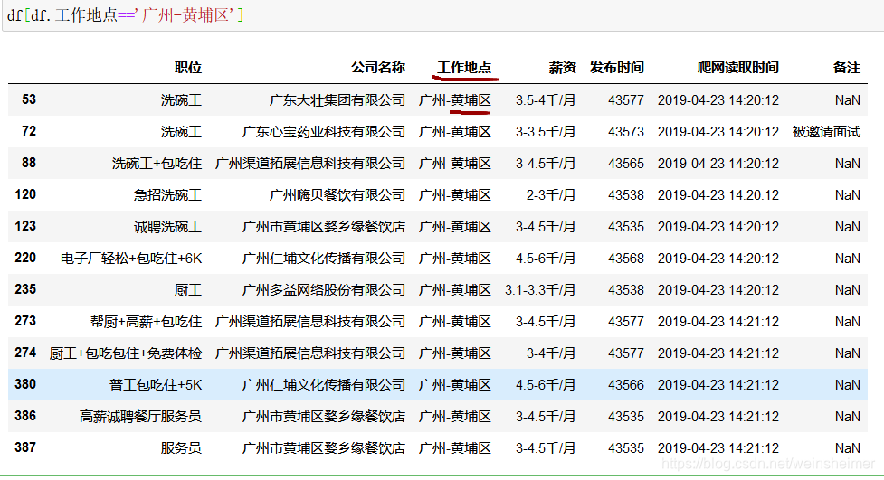This screenshot has height=480, width=884.
Task: Click salary 3-3.5千/月
Action: pyautogui.click(x=546, y=132)
